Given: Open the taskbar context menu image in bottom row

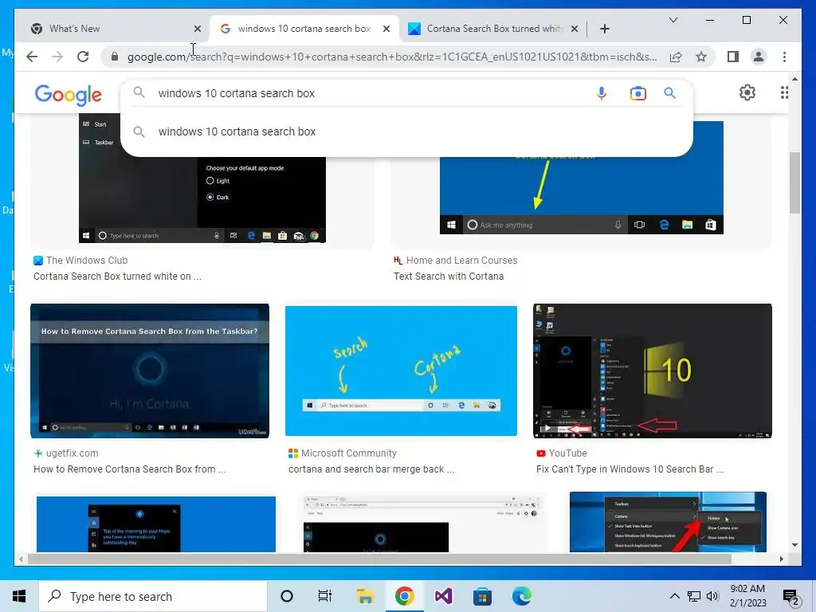Looking at the screenshot, I should 668,522.
